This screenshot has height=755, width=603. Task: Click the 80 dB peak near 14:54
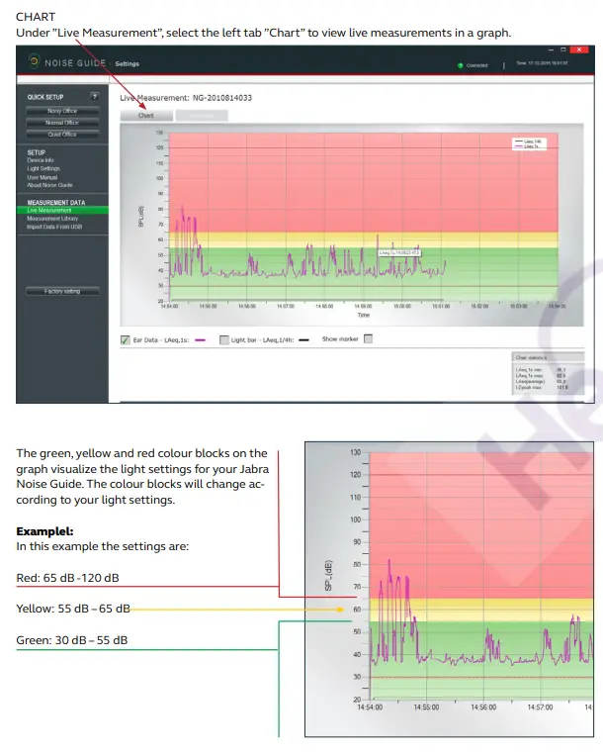click(x=182, y=208)
